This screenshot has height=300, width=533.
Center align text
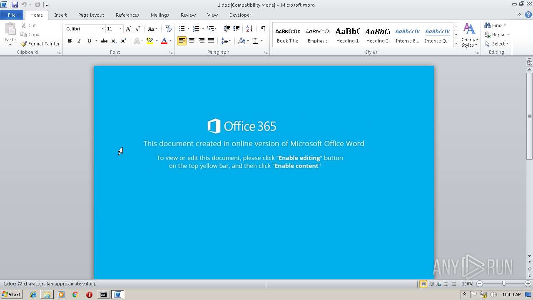point(192,41)
